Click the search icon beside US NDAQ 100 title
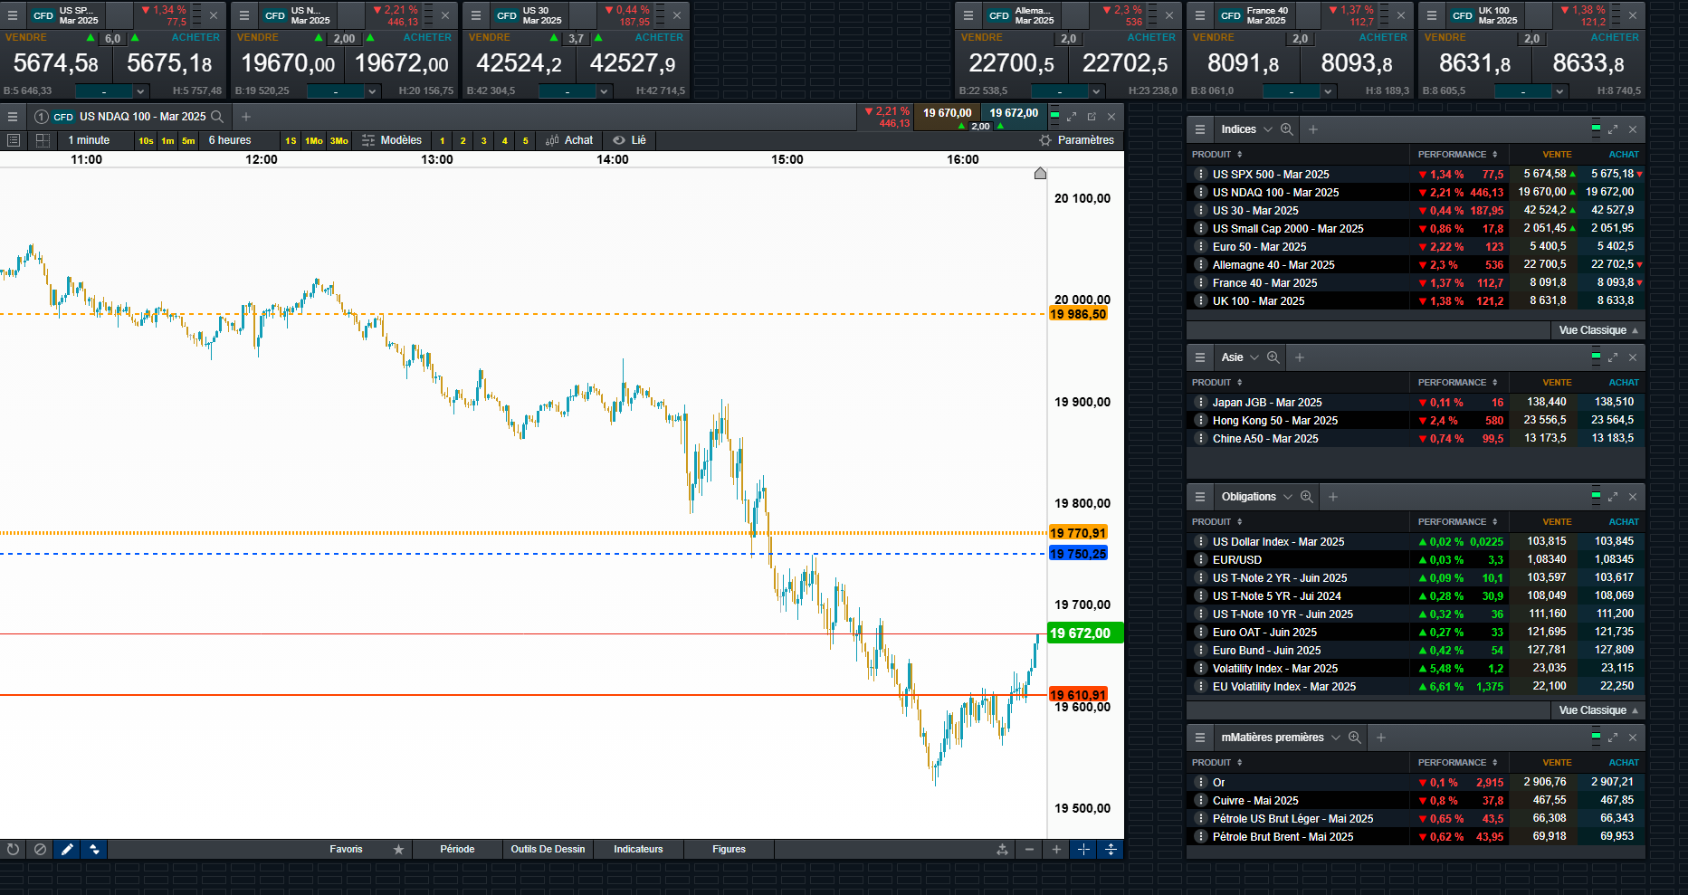This screenshot has width=1688, height=895. 217,117
